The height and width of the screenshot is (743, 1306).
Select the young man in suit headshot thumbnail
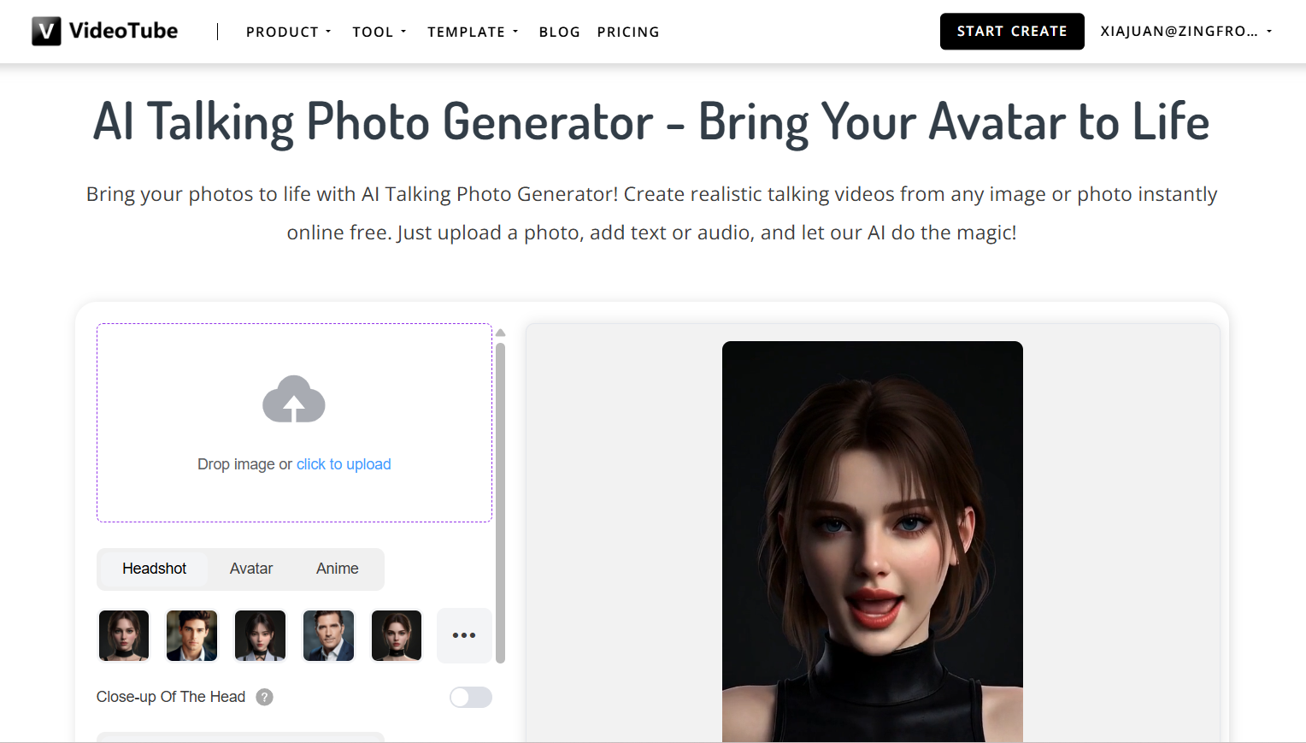192,635
